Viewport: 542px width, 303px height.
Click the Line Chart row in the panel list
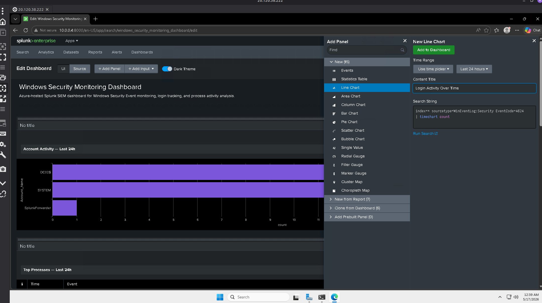367,88
